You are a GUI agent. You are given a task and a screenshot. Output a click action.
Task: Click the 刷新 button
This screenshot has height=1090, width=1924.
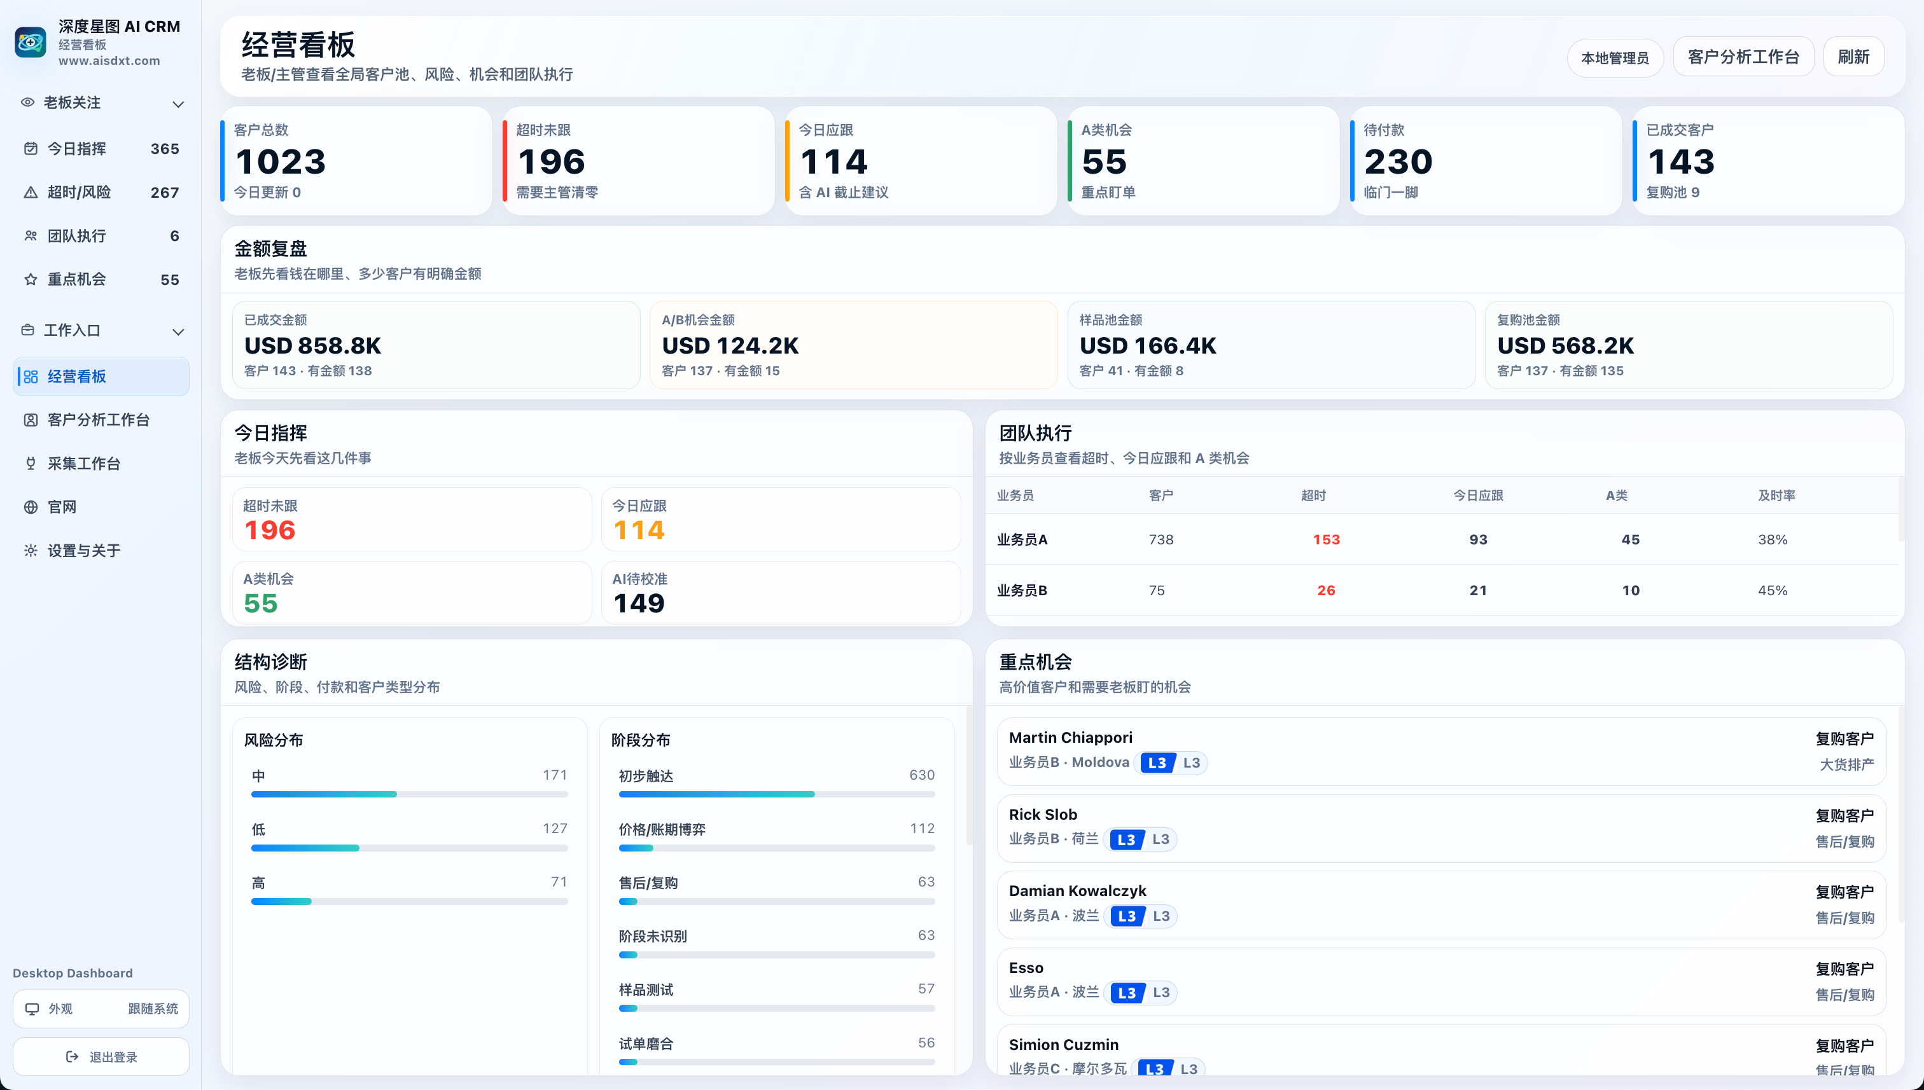click(1853, 57)
